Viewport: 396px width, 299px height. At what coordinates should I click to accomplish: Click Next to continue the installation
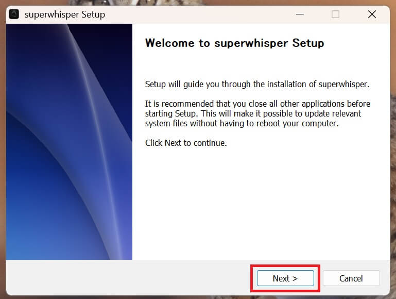click(x=285, y=278)
